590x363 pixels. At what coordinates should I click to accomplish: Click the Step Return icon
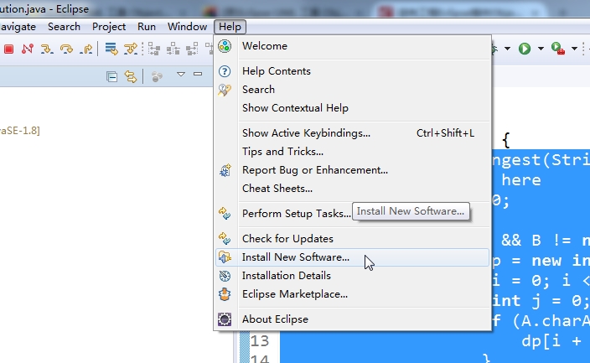click(86, 49)
